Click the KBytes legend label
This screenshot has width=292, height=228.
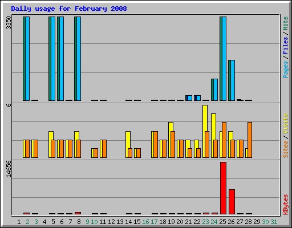(x=285, y=205)
